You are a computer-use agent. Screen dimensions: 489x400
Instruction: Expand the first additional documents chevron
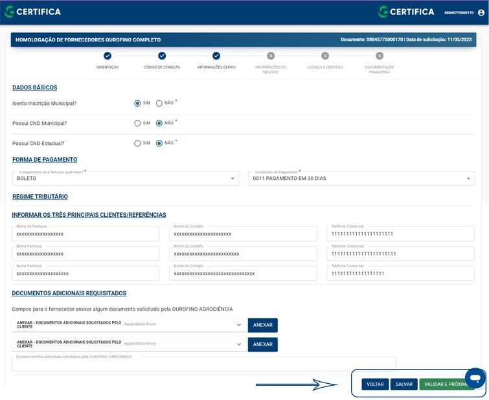click(x=238, y=325)
